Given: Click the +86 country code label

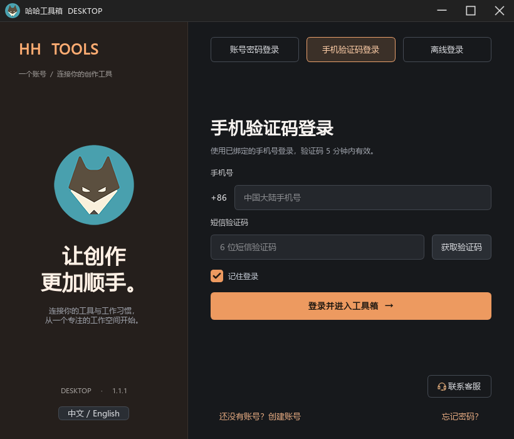Looking at the screenshot, I should coord(219,198).
